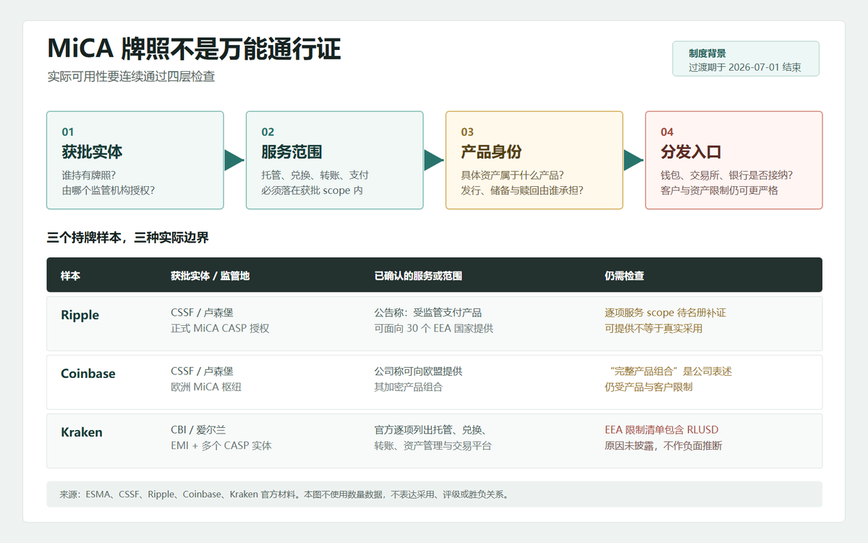868x543 pixels.
Task: Click 'EEA 限制清单包含 RLUSD' text
Action: tap(662, 430)
